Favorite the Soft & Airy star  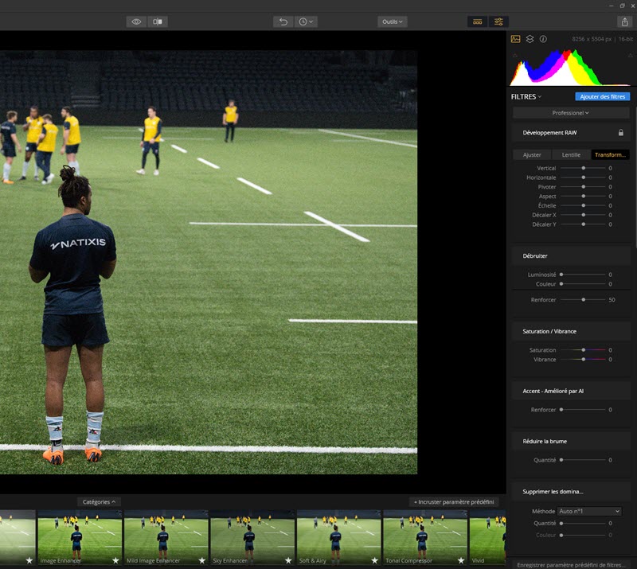[x=374, y=560]
